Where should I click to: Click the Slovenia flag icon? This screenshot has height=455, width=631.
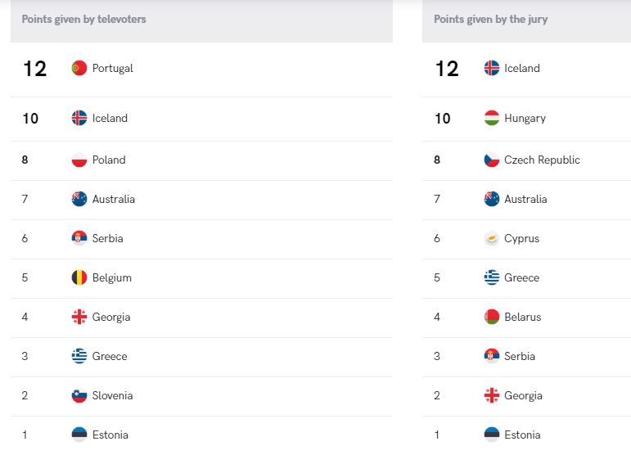(x=79, y=395)
